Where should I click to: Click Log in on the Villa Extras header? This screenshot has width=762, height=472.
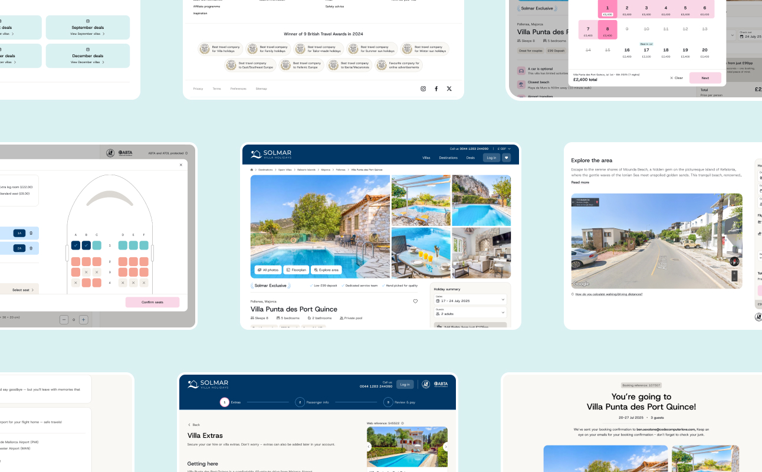[405, 384]
